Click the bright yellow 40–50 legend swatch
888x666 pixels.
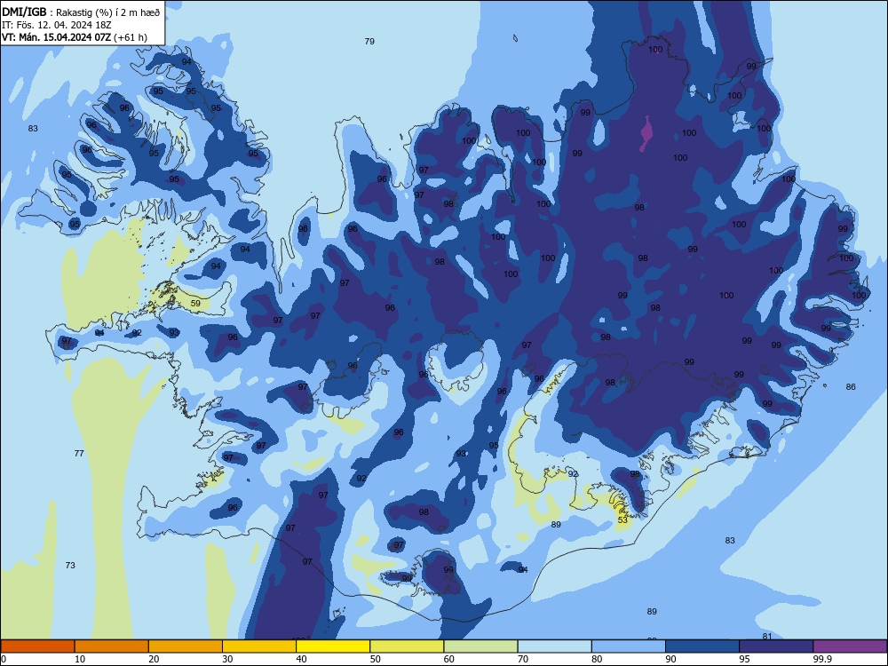click(x=333, y=646)
